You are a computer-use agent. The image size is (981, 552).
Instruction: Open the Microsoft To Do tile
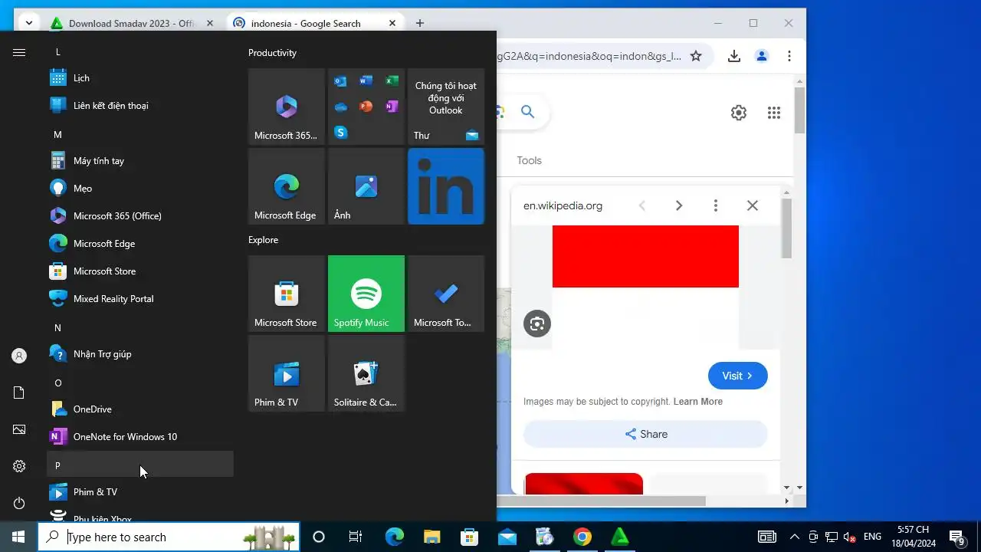pos(446,294)
